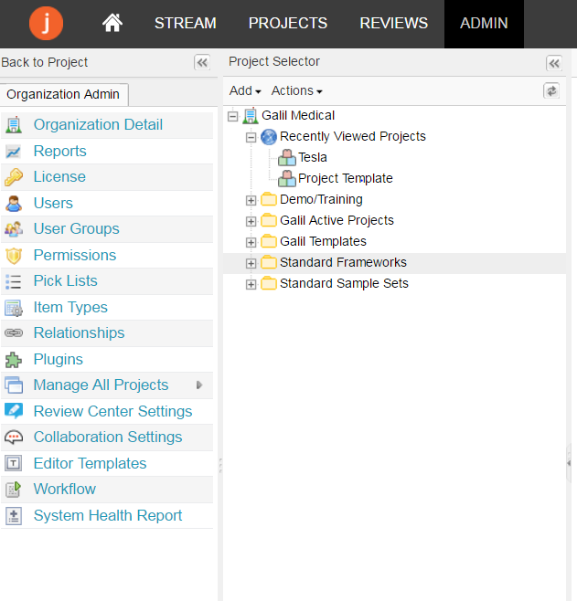Click the Workflow arrow icon
Screen dimensions: 577x601
tap(14, 490)
